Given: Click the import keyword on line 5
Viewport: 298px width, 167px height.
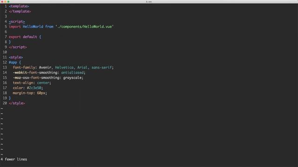Looking at the screenshot, I should pyautogui.click(x=15, y=27).
